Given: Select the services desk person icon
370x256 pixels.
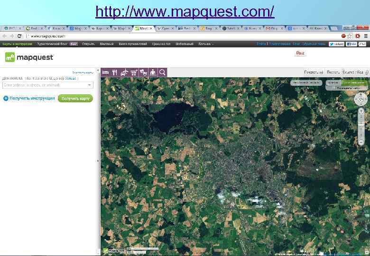Looking at the screenshot, I should coord(153,73).
